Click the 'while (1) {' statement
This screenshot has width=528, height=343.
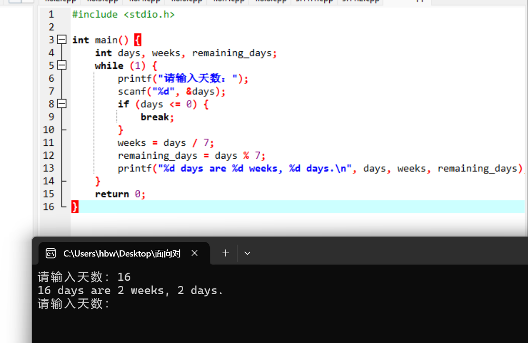pos(126,66)
